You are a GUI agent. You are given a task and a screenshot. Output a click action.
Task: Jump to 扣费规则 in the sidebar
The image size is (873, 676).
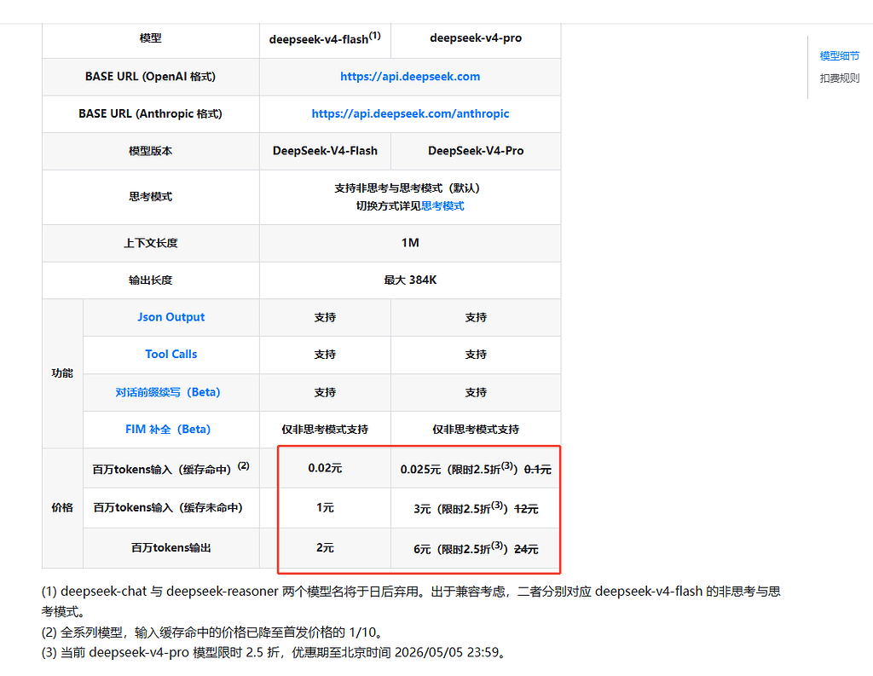tap(840, 78)
